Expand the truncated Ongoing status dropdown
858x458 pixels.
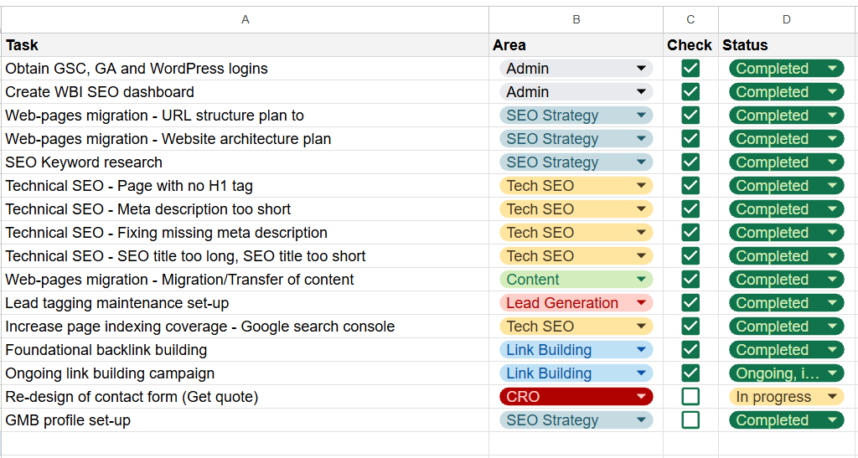[x=832, y=373]
